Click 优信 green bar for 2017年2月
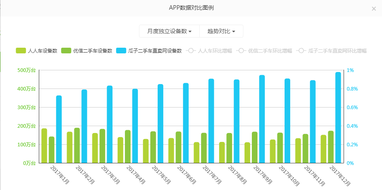The image size is (382, 190). 77,146
